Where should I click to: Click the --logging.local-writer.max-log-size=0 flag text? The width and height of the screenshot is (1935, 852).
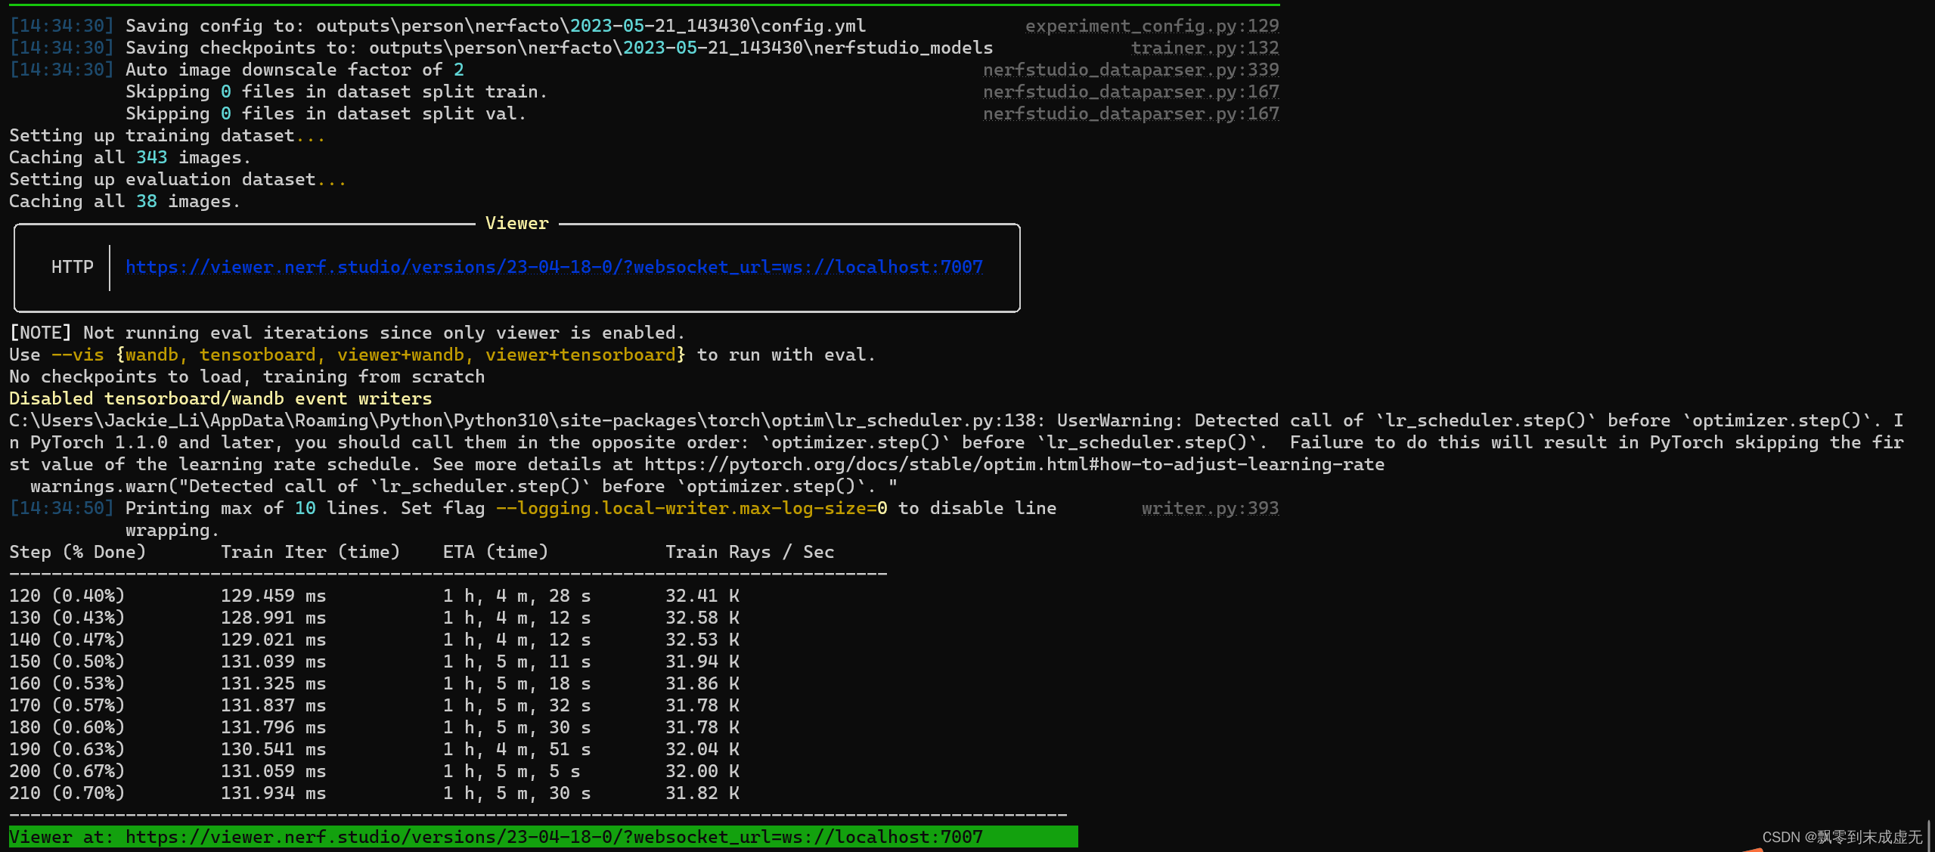691,508
